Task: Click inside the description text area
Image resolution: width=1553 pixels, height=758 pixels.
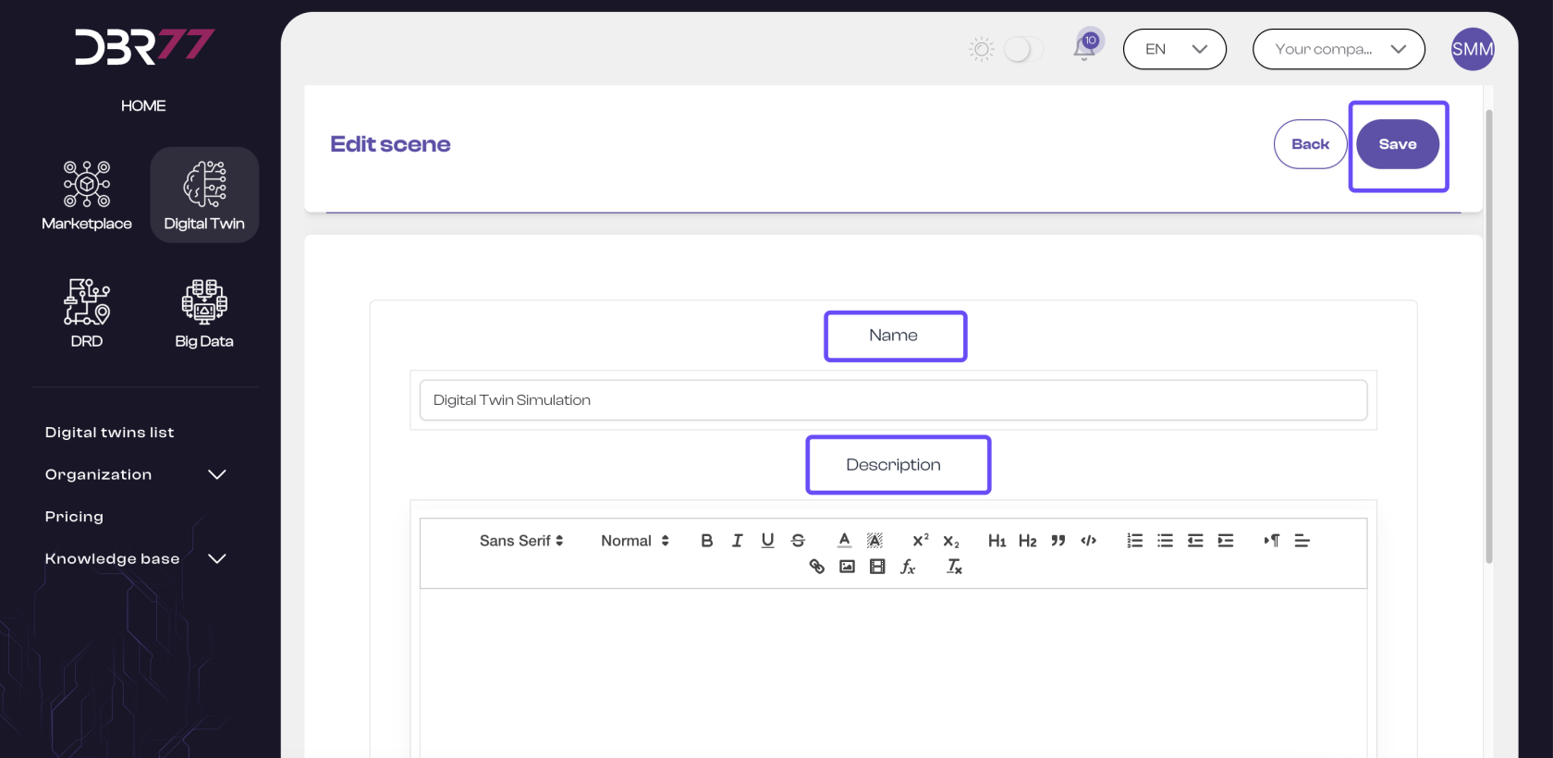Action: [893, 673]
